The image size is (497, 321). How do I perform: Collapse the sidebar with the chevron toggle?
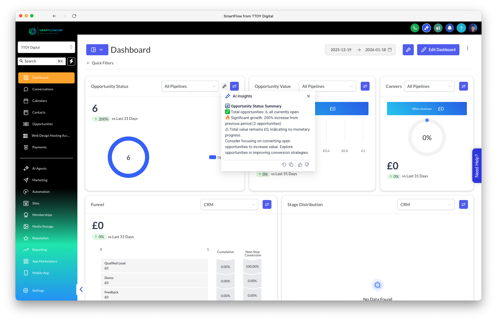81,290
